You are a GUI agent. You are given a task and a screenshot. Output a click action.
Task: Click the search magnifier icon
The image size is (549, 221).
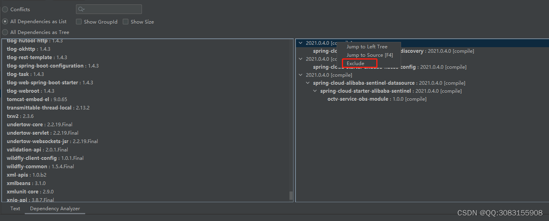81,9
